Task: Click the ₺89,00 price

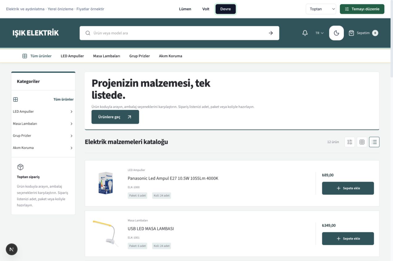Action: (x=328, y=175)
